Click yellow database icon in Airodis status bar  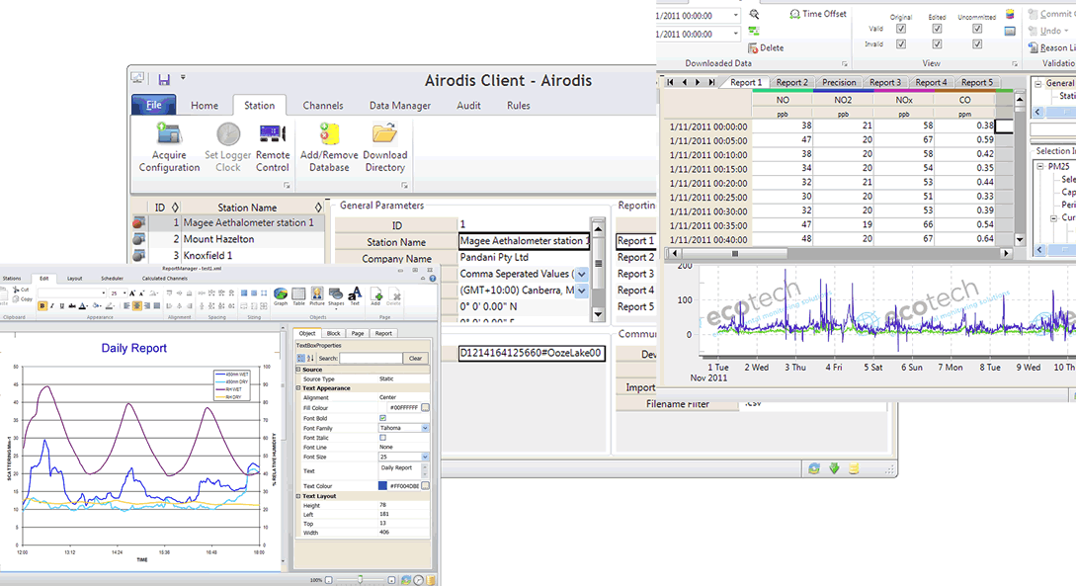pyautogui.click(x=855, y=468)
